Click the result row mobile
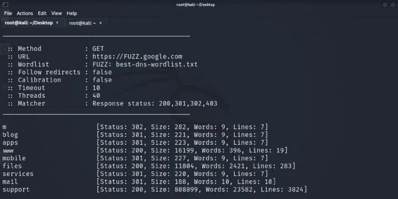The image size is (398, 199). click(135, 159)
